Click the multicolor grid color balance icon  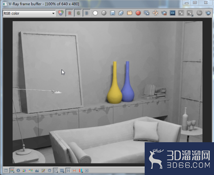point(31,170)
